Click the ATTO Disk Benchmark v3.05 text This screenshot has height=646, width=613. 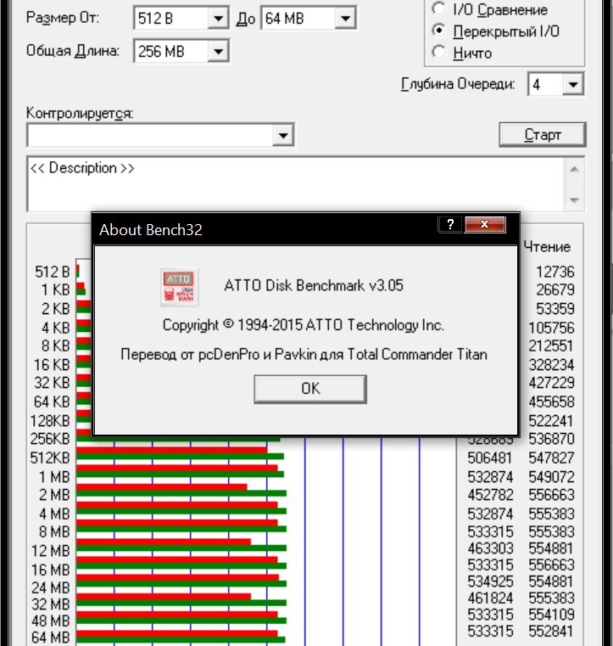pos(314,285)
